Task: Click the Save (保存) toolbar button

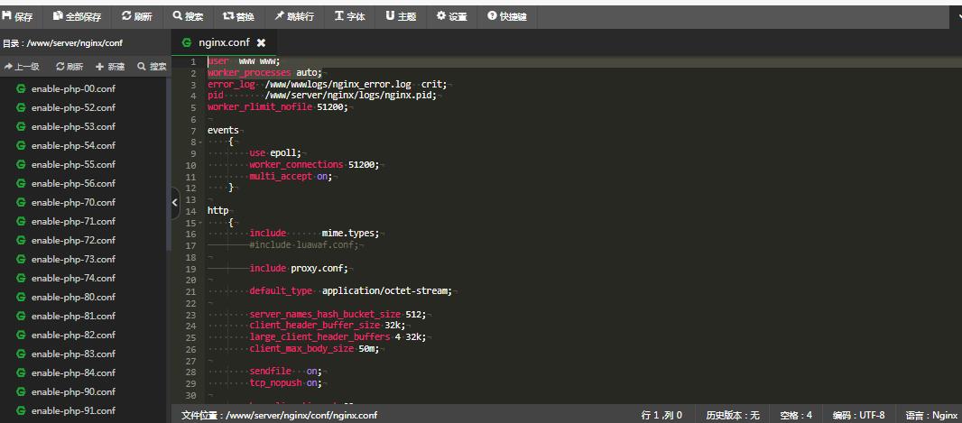Action: [x=18, y=16]
